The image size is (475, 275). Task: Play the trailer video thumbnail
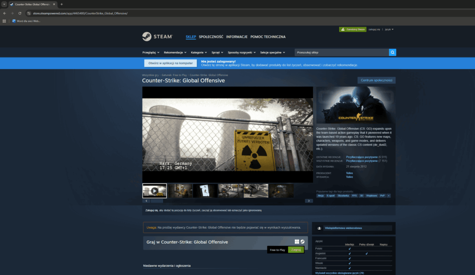point(154,191)
